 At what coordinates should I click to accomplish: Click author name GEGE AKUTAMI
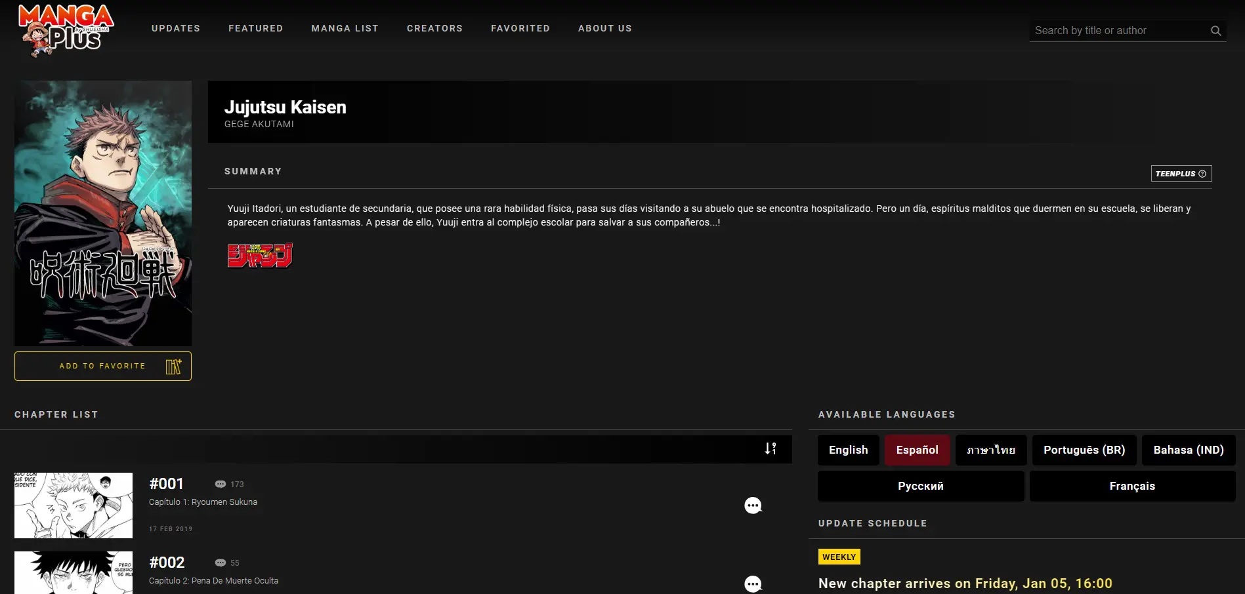(x=259, y=124)
